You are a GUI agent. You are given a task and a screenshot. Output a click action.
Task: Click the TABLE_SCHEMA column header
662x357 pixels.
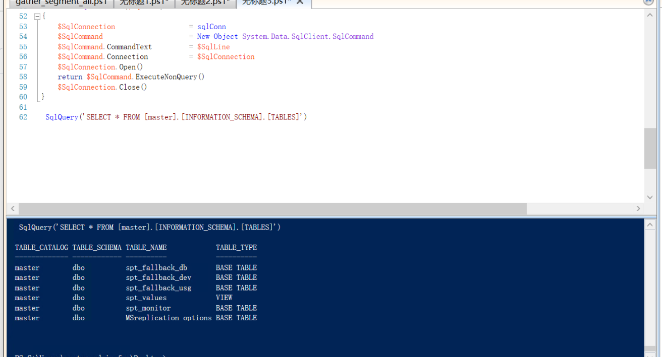coord(97,248)
